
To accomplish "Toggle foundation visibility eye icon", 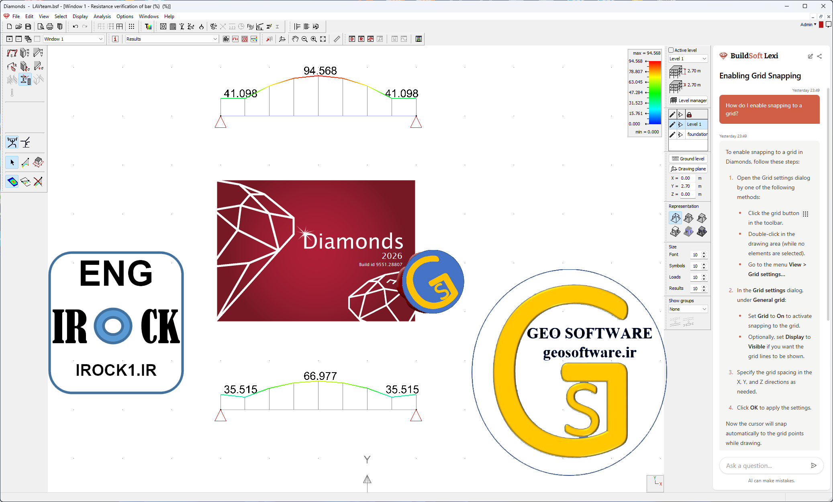I will click(x=680, y=134).
